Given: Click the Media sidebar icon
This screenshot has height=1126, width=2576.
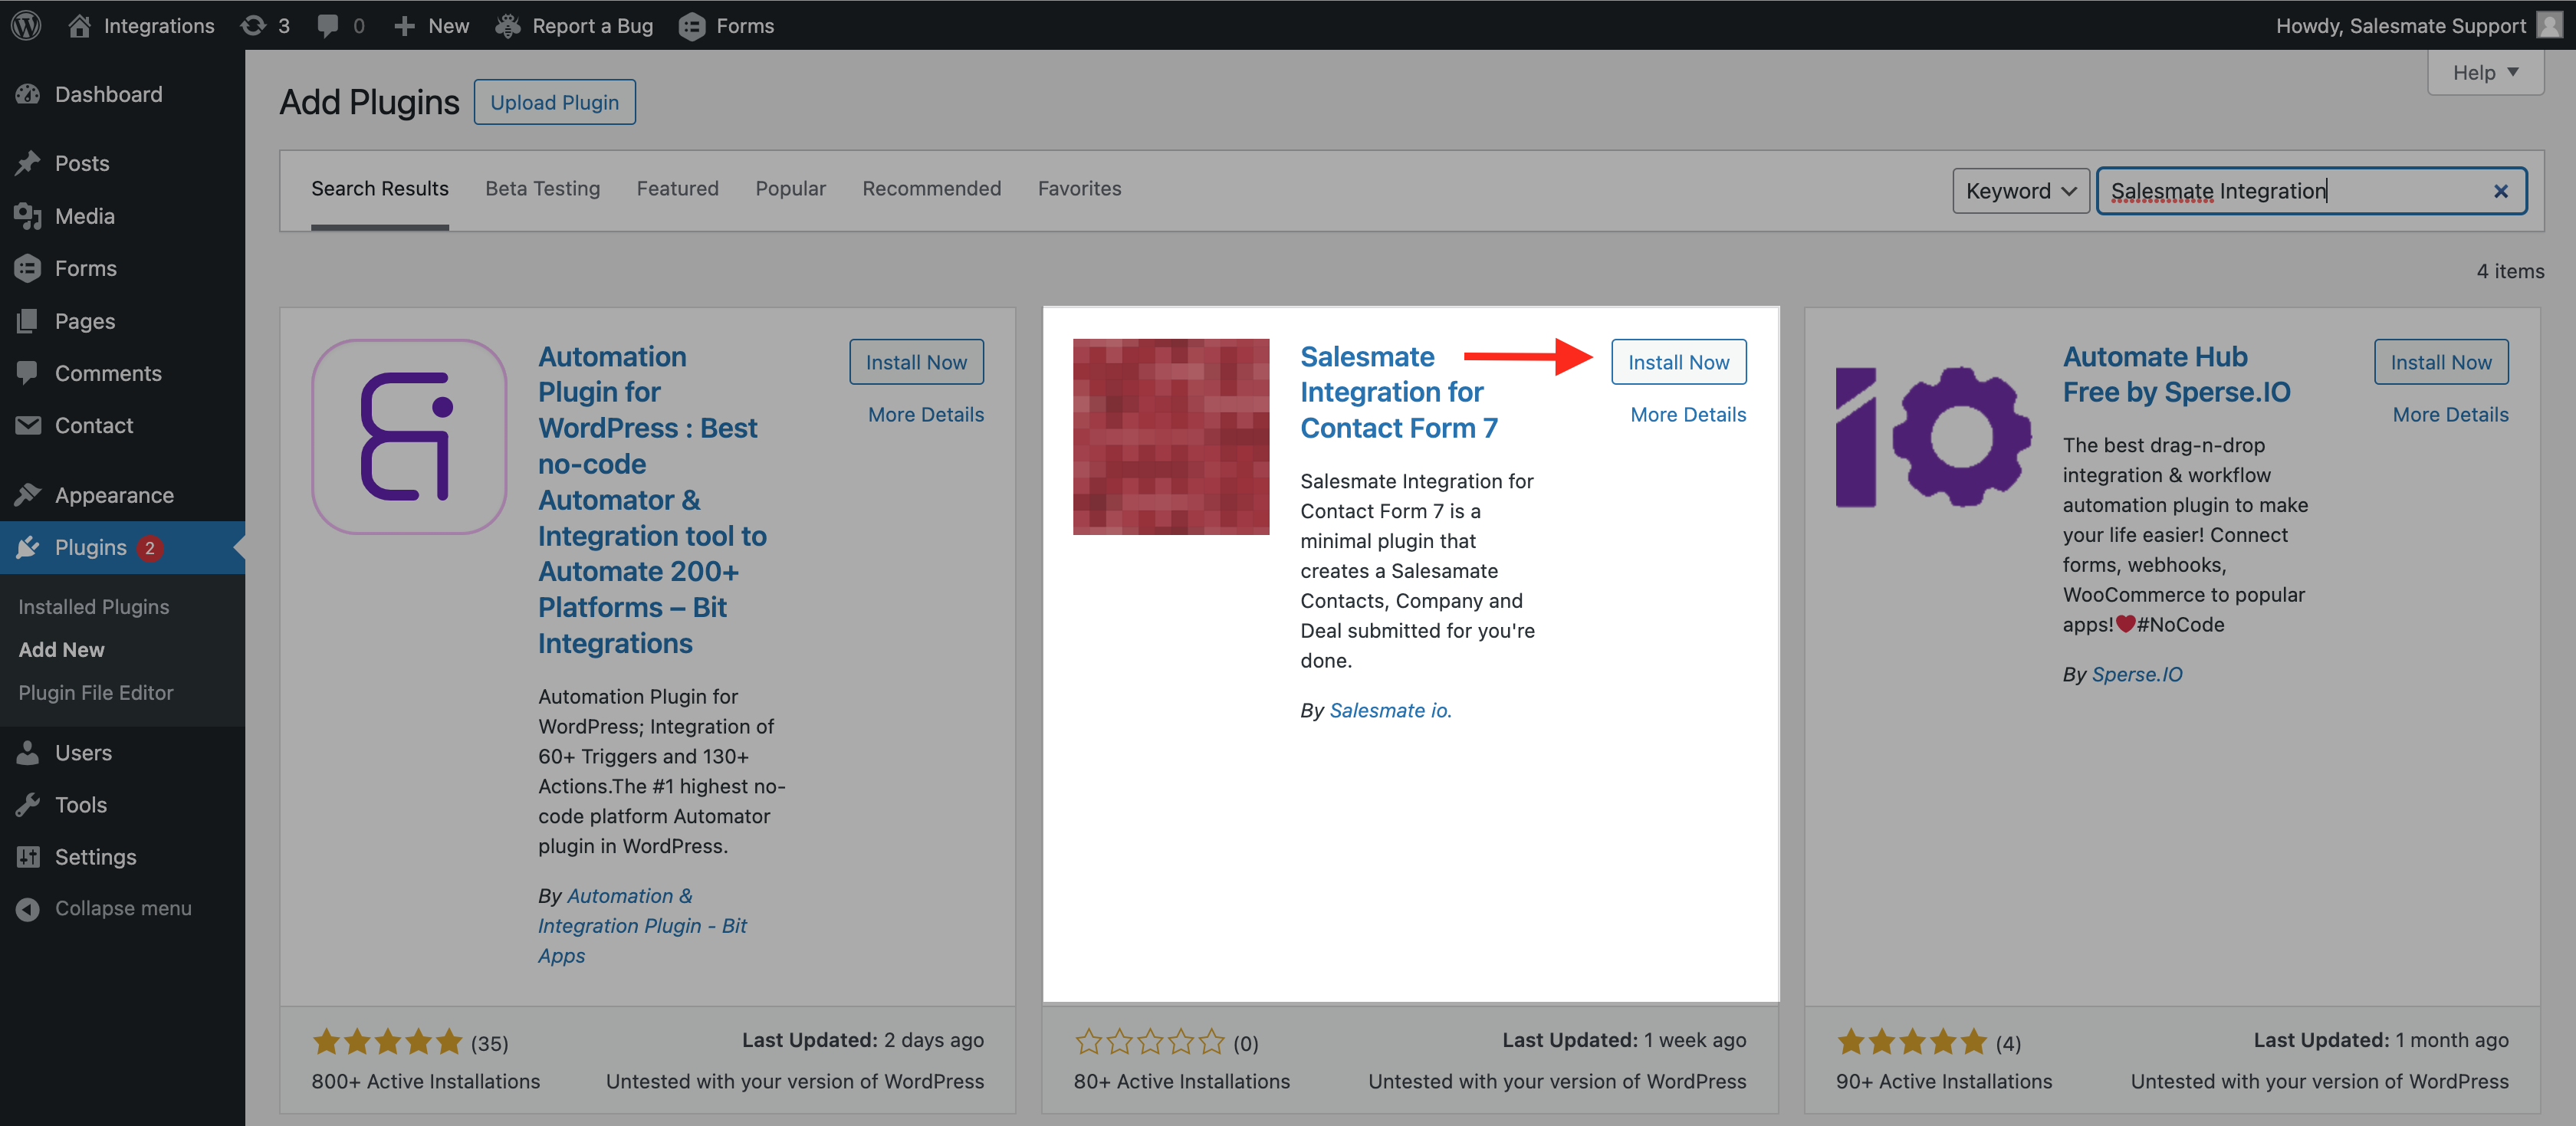Looking at the screenshot, I should click(28, 216).
